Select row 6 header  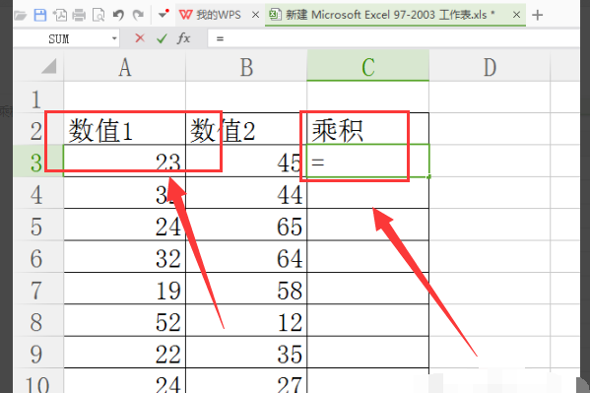(38, 258)
